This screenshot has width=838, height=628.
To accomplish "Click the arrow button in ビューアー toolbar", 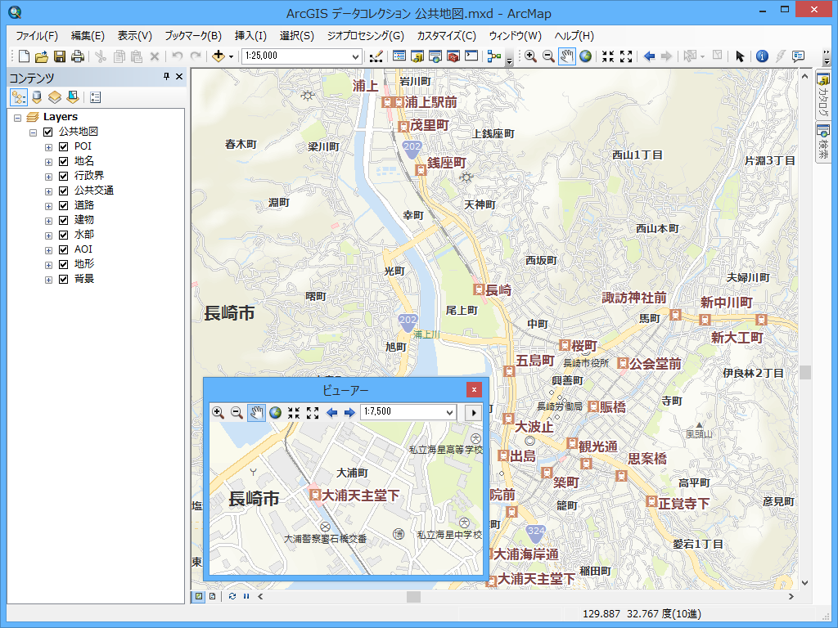I will click(473, 413).
